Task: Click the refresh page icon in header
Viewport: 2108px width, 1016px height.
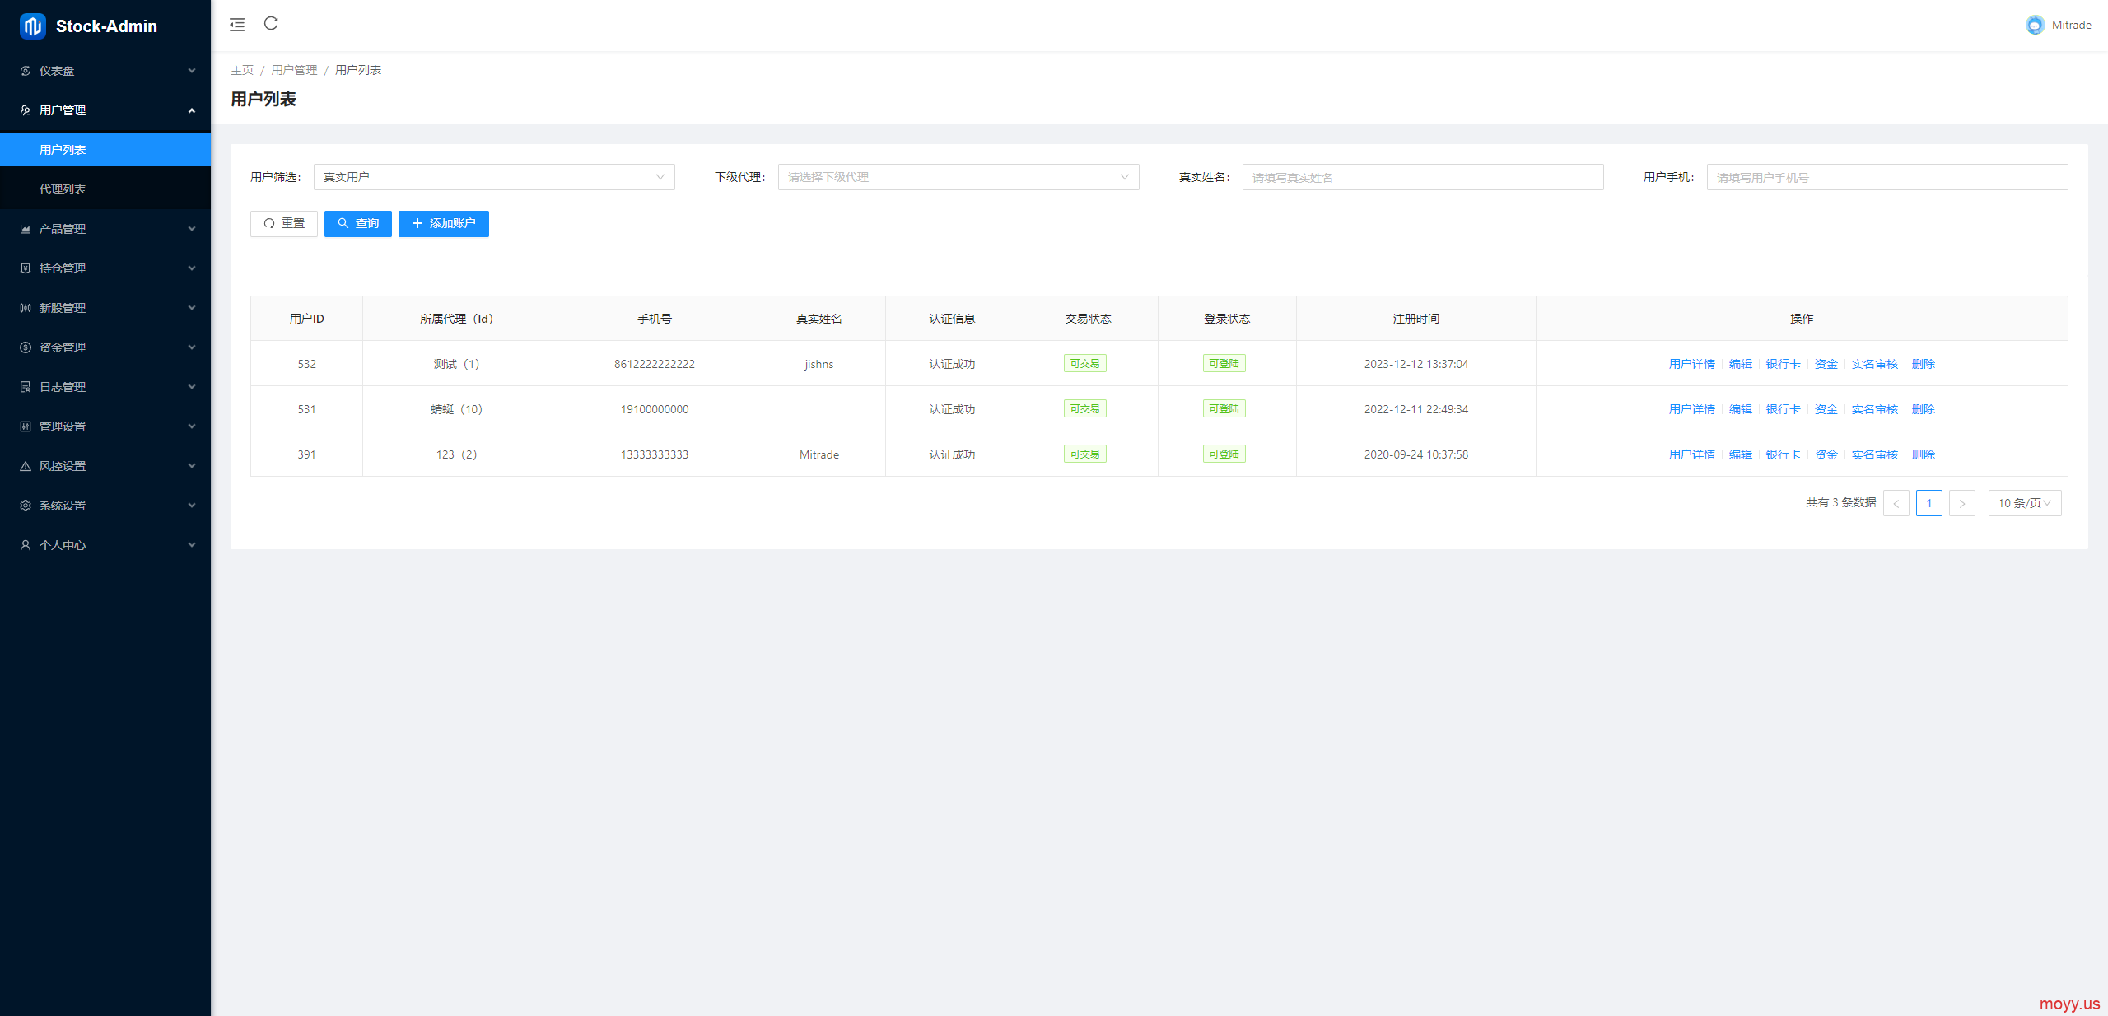Action: coord(271,23)
